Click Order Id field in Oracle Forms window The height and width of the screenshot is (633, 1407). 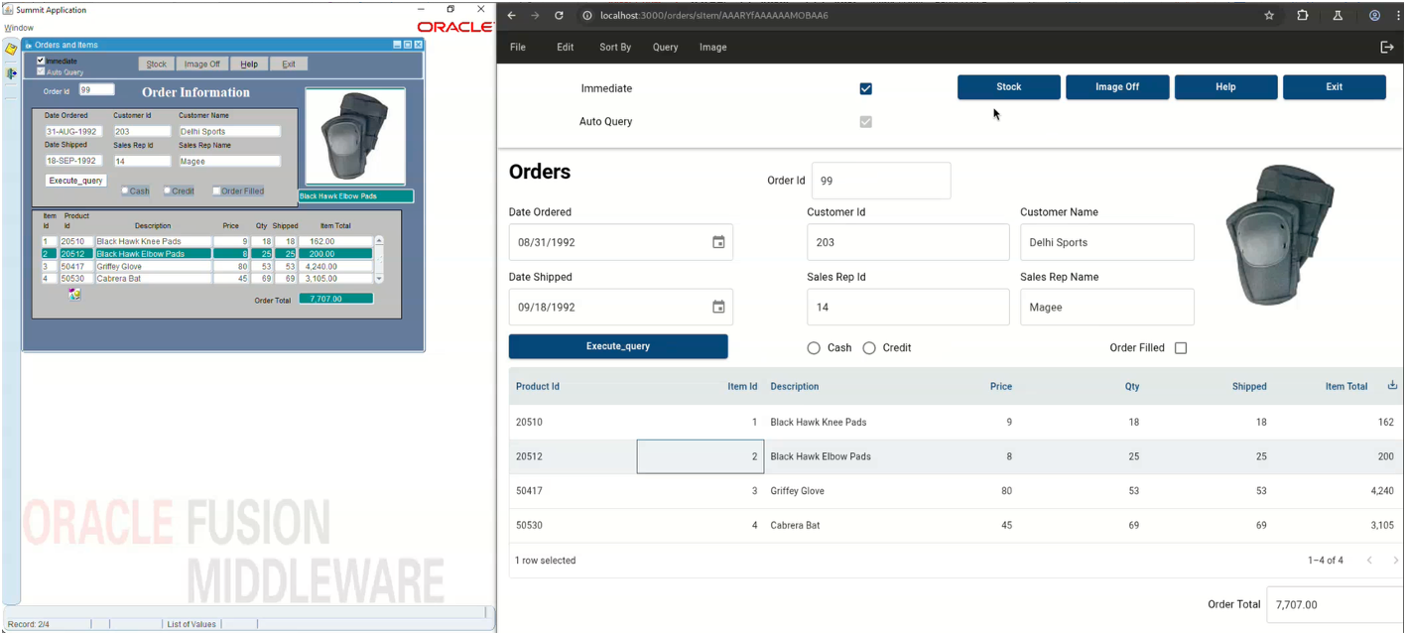point(96,90)
